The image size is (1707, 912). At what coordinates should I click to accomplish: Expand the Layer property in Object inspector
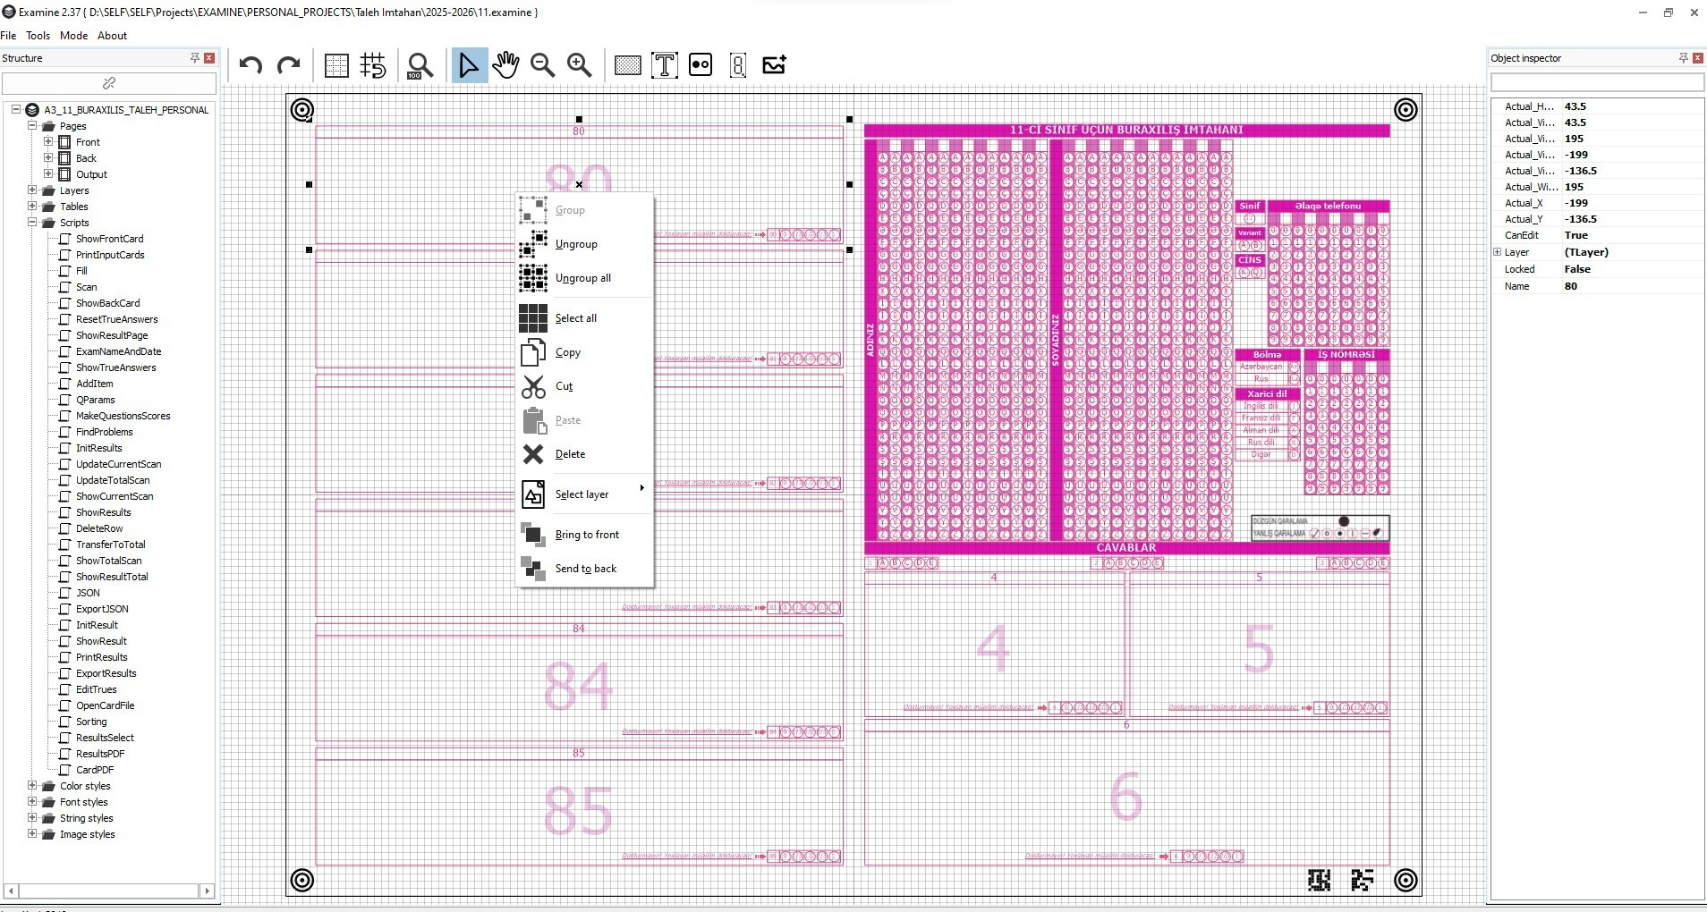1497,252
